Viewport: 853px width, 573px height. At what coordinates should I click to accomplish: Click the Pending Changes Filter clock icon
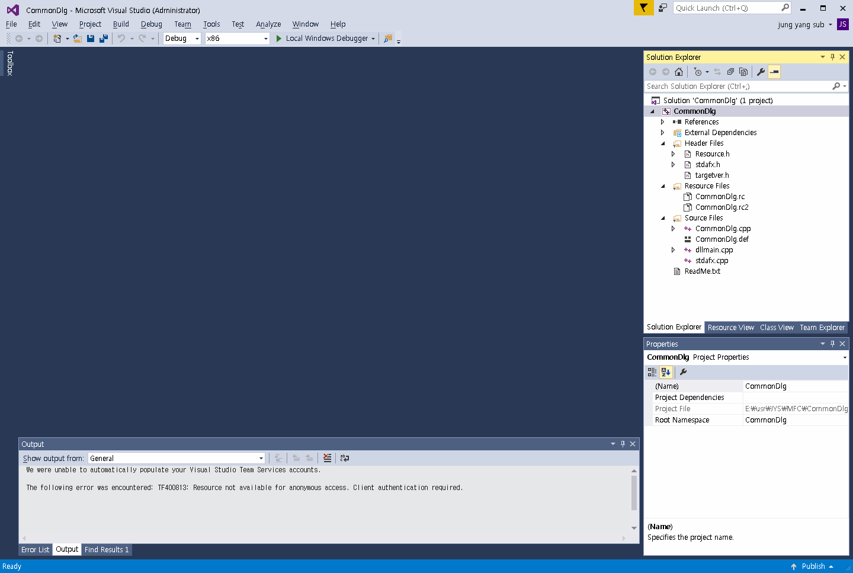(698, 72)
